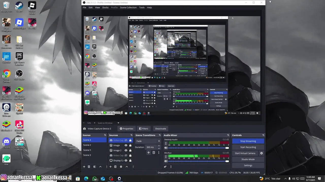Hide the Image source with eye icon
Image resolution: width=325 pixels, height=182 pixels.
[x=126, y=145]
